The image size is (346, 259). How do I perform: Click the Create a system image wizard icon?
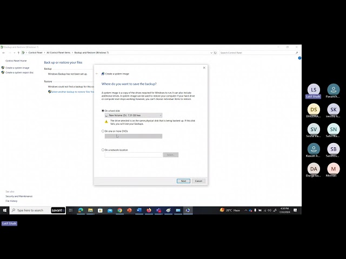[103, 74]
